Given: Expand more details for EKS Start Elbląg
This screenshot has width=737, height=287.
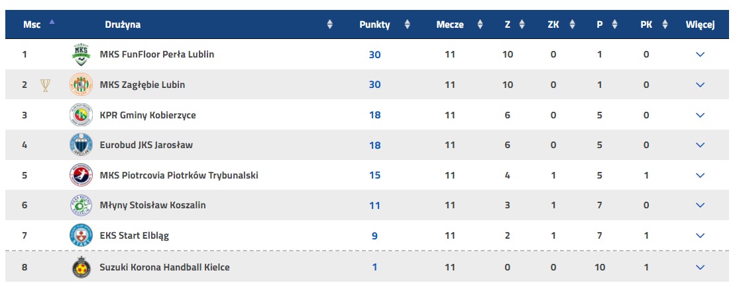Looking at the screenshot, I should [x=701, y=235].
